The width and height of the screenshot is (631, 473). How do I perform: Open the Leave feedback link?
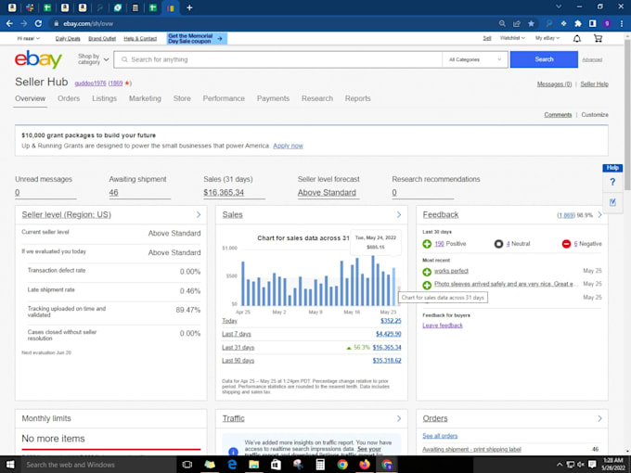(443, 326)
